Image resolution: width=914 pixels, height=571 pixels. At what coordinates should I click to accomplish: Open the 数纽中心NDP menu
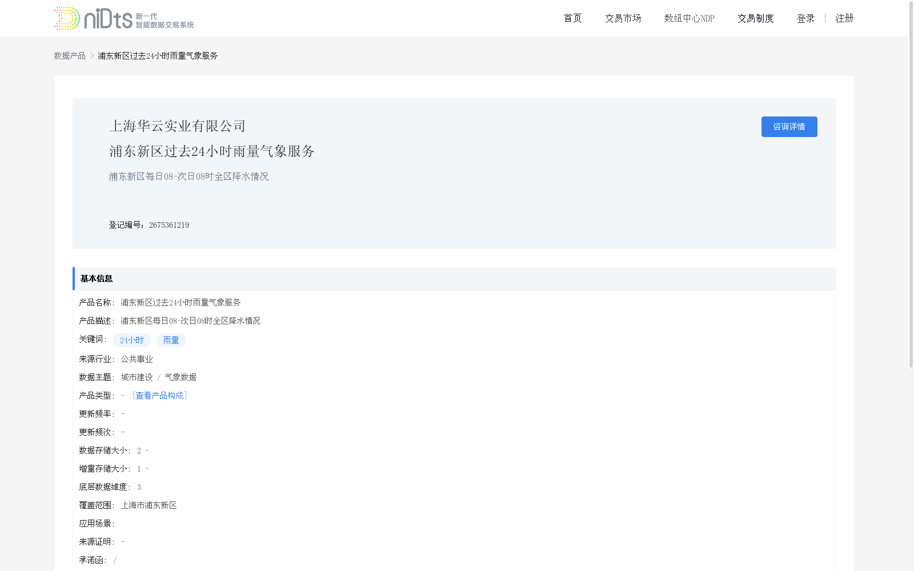(x=689, y=18)
